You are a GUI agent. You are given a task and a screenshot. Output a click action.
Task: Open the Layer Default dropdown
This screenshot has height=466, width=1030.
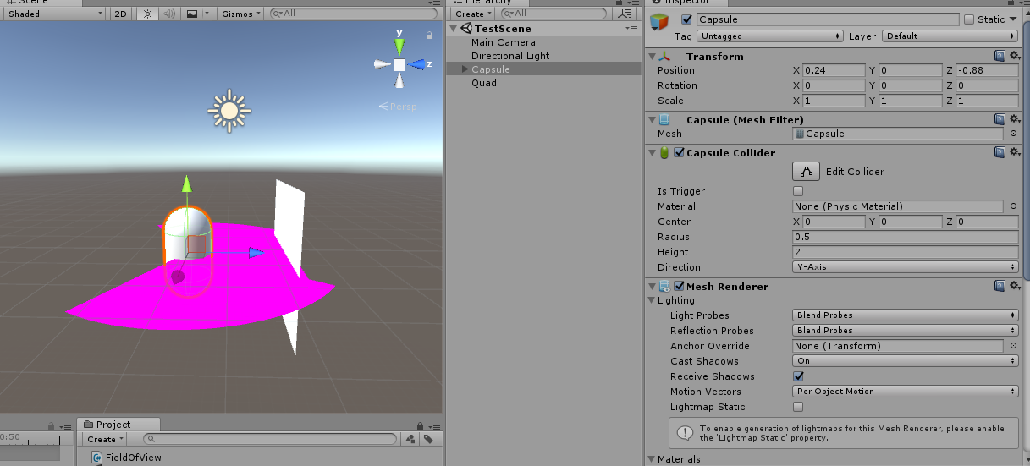pyautogui.click(x=950, y=36)
